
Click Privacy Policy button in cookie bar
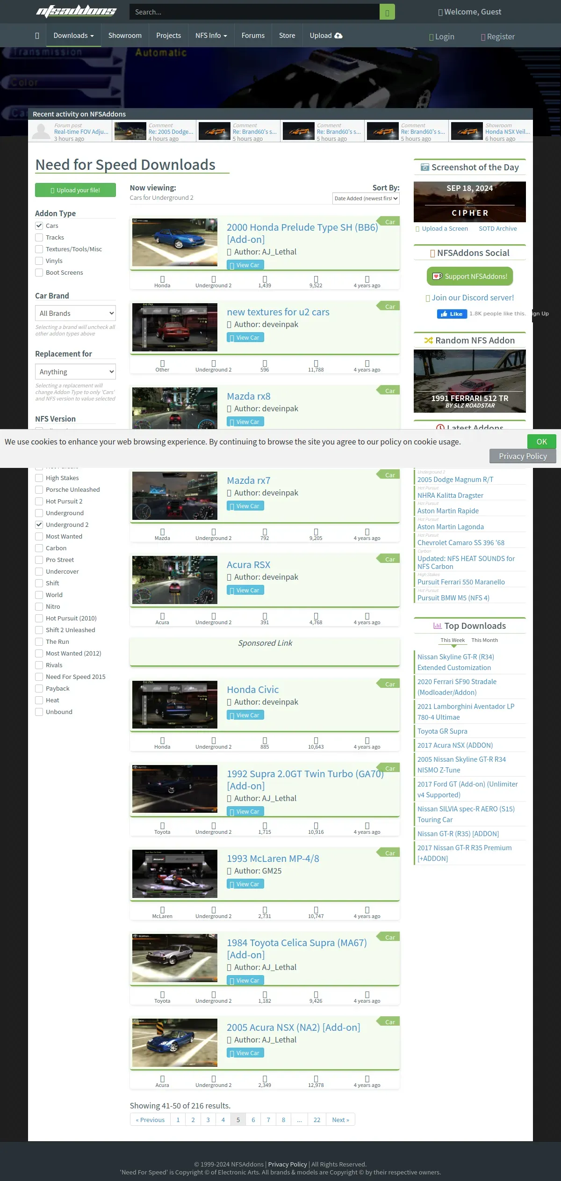(523, 456)
